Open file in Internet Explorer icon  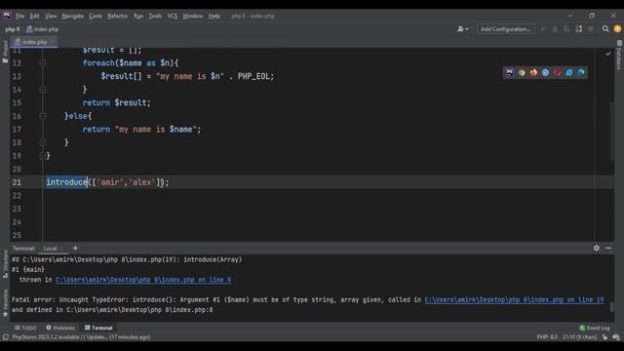569,72
